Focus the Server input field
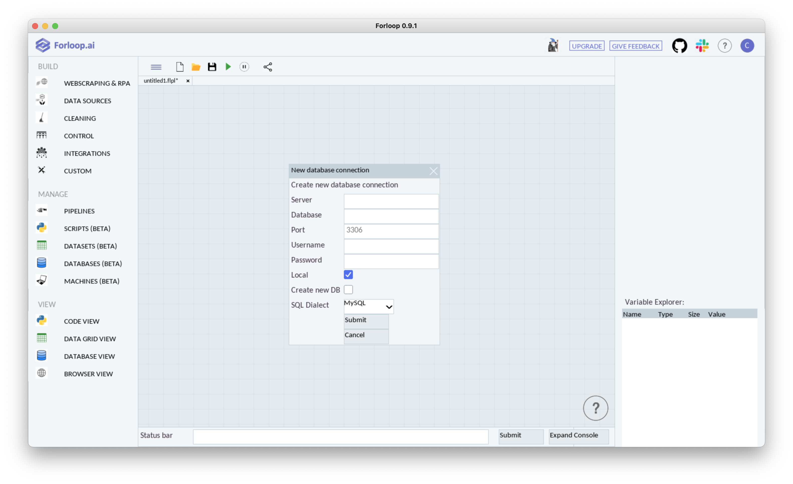Viewport: 793px width, 484px height. 391,201
